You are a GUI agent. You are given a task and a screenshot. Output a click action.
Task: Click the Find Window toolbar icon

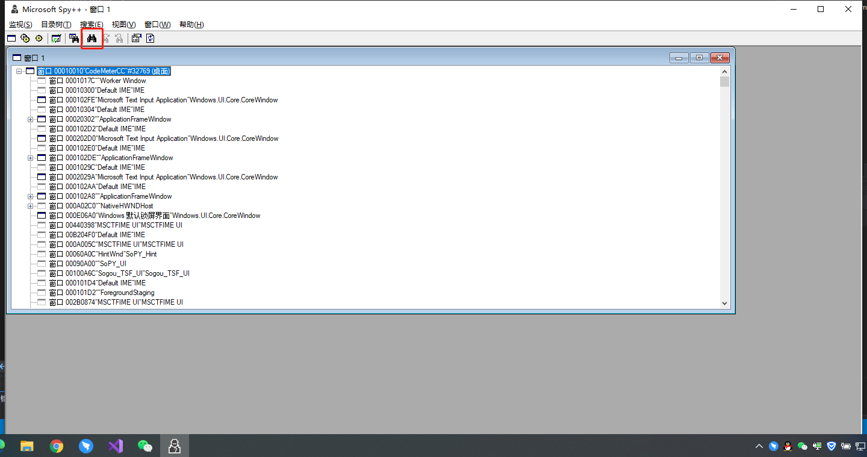(x=74, y=39)
